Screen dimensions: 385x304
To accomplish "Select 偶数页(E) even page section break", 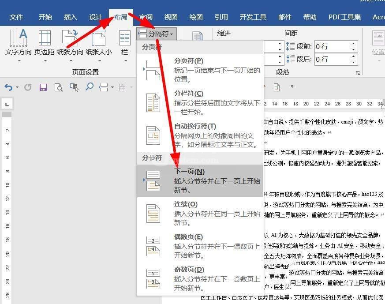I will pos(200,246).
